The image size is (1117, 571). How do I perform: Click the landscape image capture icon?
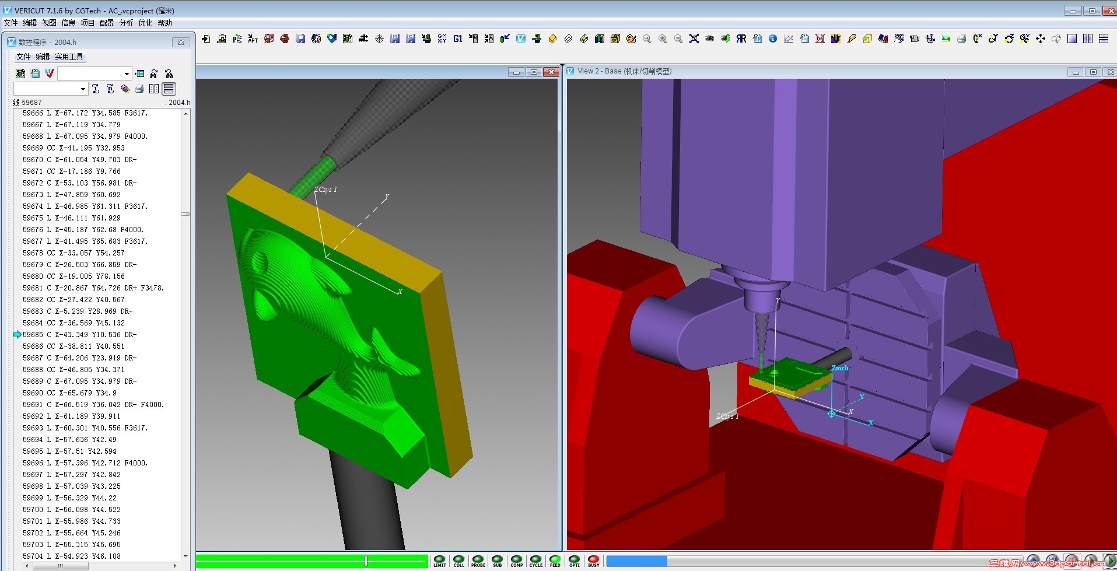pos(946,38)
